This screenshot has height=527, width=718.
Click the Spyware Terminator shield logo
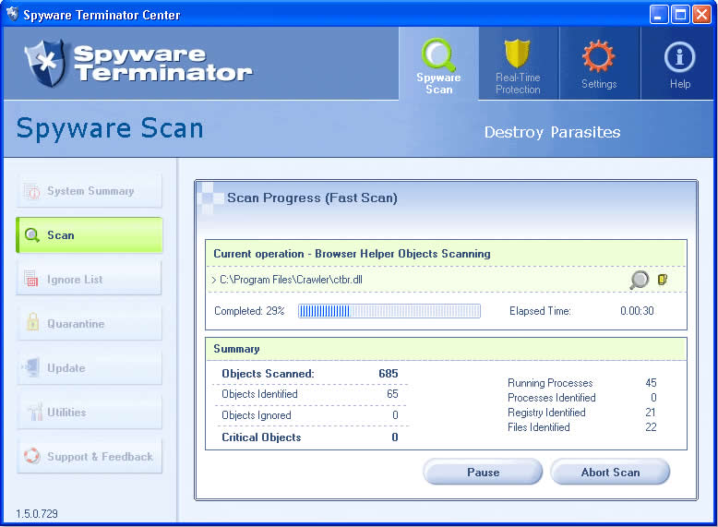(x=45, y=63)
